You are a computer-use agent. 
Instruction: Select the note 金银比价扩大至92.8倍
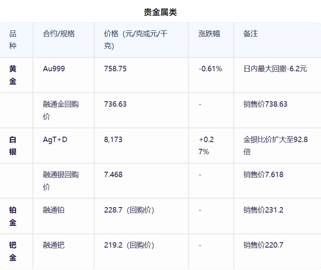point(276,146)
